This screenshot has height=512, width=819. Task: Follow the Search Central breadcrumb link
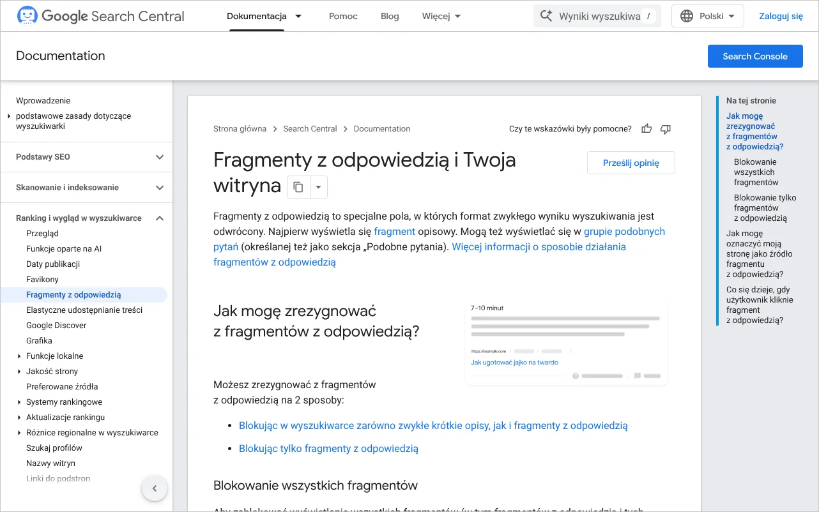point(310,129)
